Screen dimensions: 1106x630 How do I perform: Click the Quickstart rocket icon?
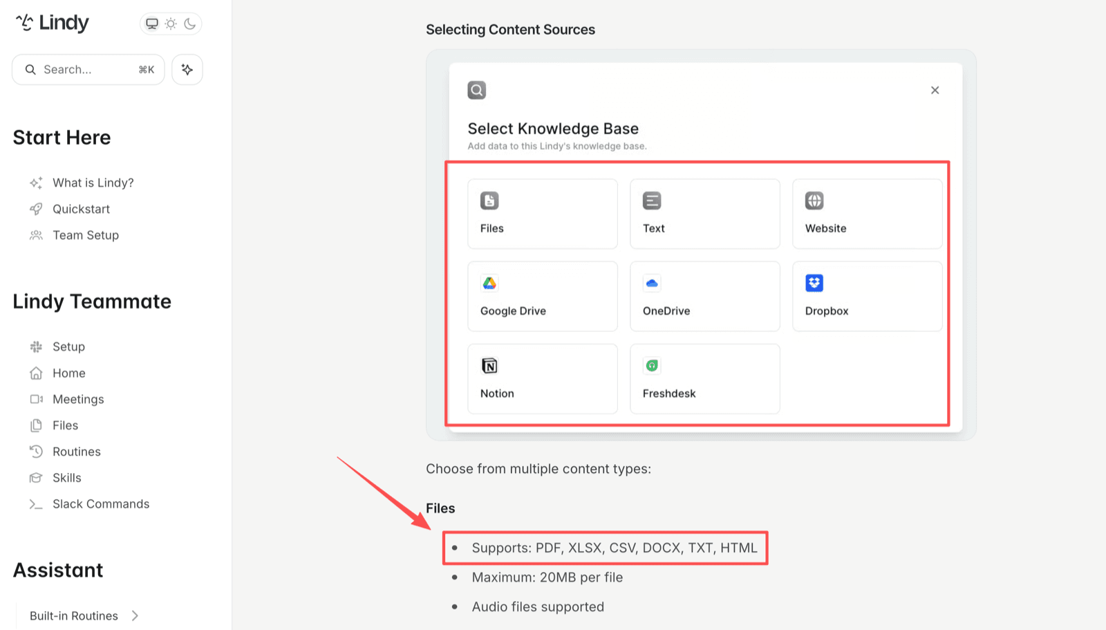coord(36,209)
